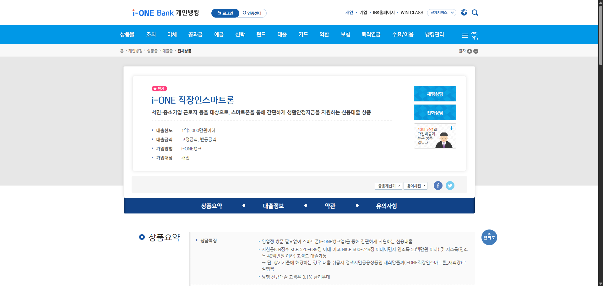Open the 전체서비스 dropdown
This screenshot has height=286, width=603.
click(442, 13)
